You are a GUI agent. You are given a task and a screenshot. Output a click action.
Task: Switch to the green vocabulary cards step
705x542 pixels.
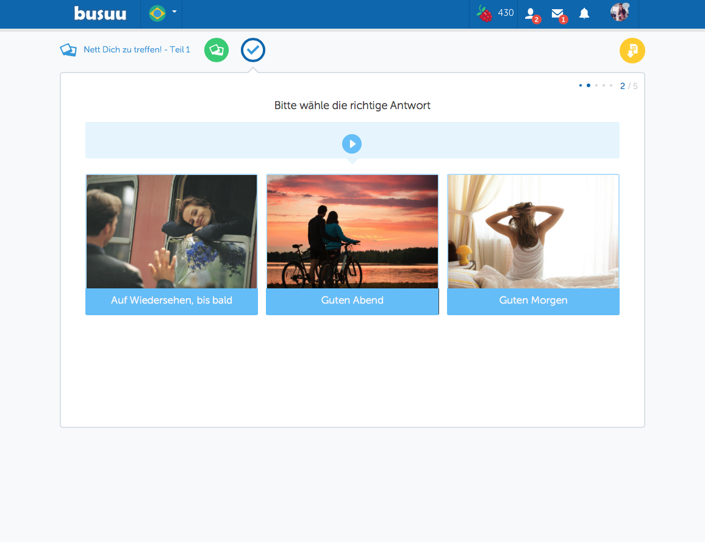coord(217,50)
